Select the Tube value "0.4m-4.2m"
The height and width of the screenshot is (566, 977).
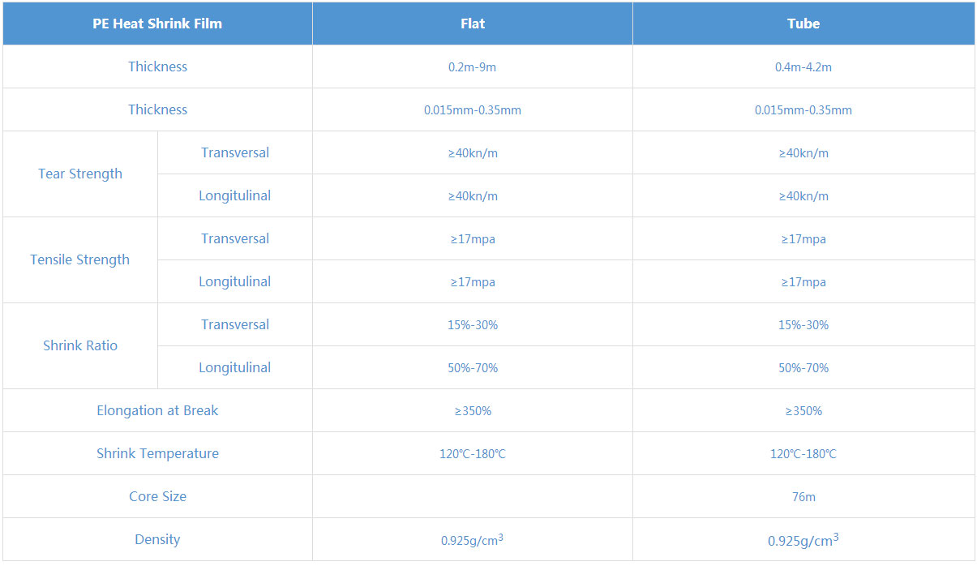click(803, 67)
